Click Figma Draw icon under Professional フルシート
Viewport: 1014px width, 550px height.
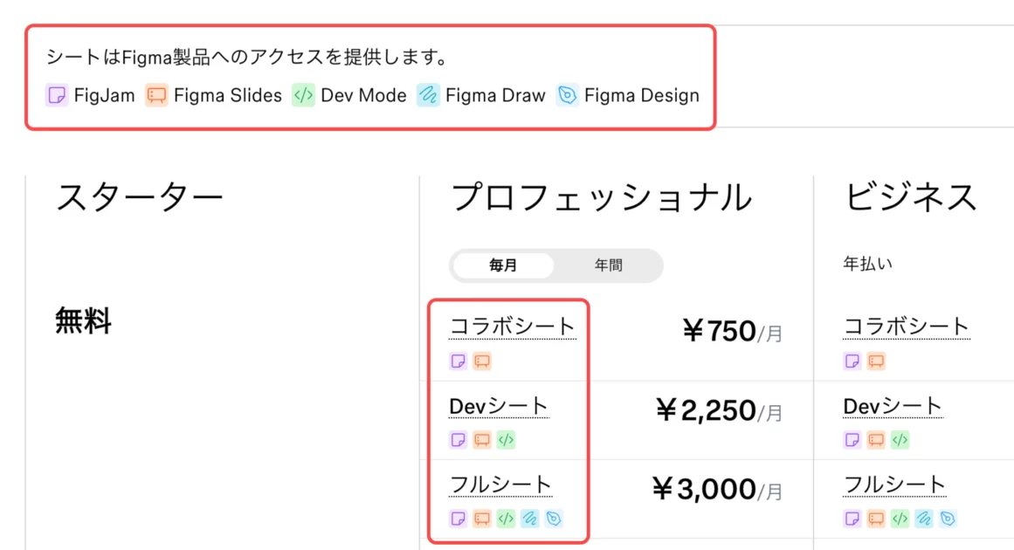(529, 519)
